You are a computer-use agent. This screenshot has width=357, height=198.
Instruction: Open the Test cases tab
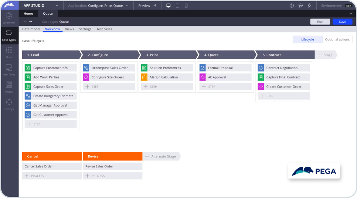pos(104,29)
